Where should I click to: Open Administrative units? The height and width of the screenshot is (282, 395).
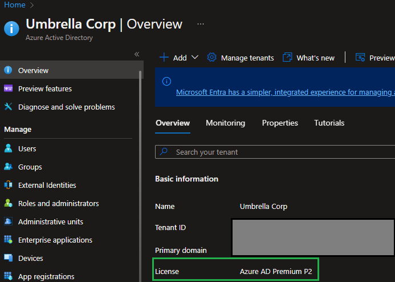tap(51, 221)
